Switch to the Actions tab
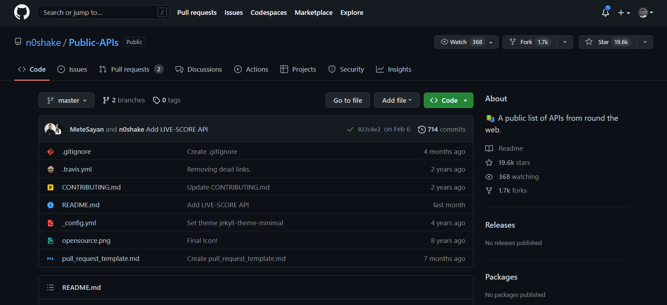667x305 pixels. 251,69
